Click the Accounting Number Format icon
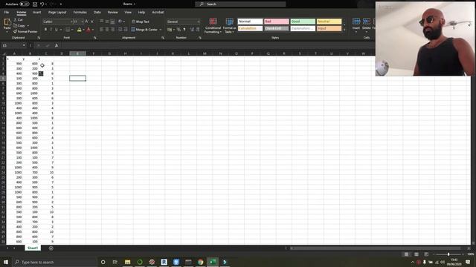The image size is (476, 267). click(x=170, y=30)
